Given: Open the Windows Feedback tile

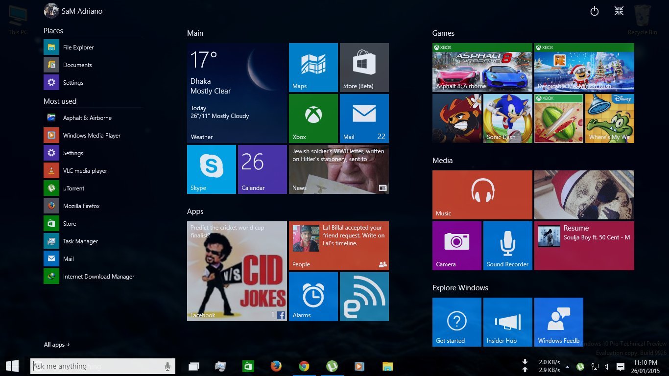Looking at the screenshot, I should (559, 322).
